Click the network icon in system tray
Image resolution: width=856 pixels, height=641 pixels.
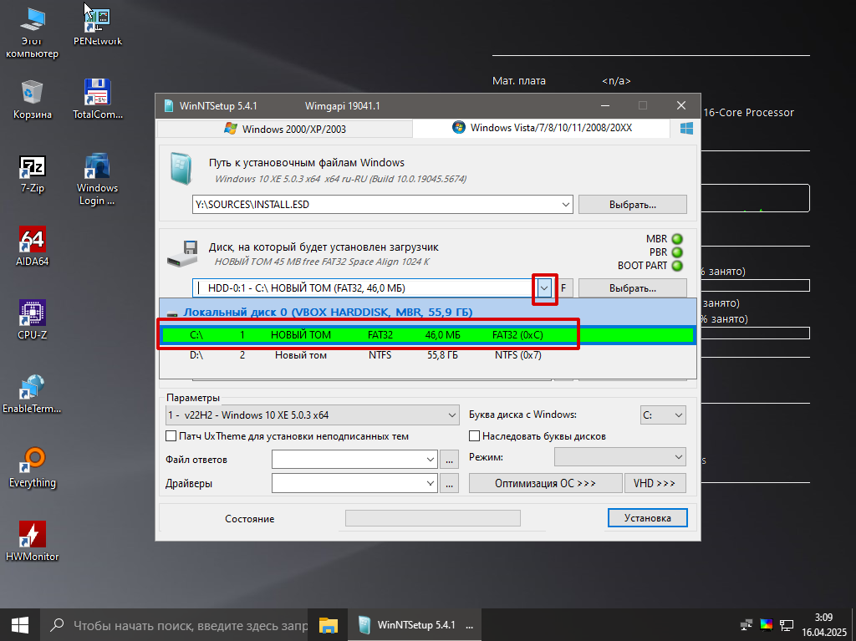click(746, 625)
